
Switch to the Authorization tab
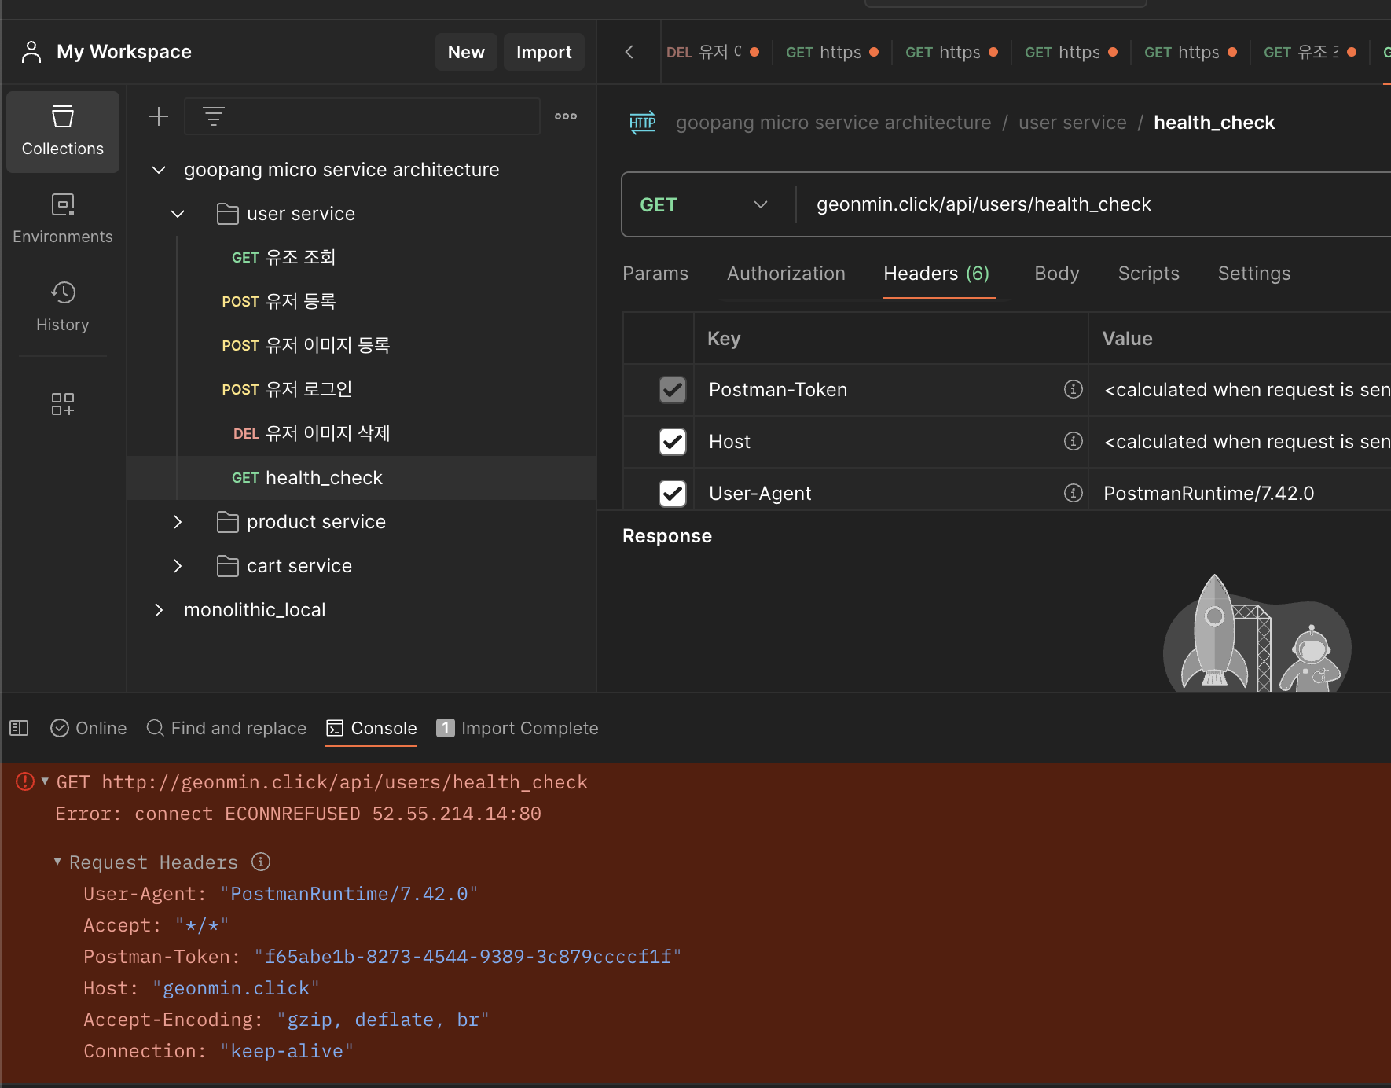786,274
